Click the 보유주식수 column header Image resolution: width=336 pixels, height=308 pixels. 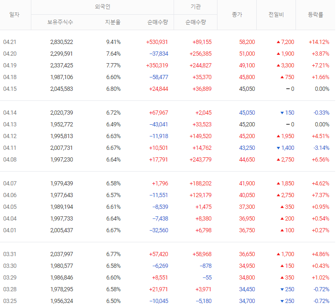[x=60, y=22]
